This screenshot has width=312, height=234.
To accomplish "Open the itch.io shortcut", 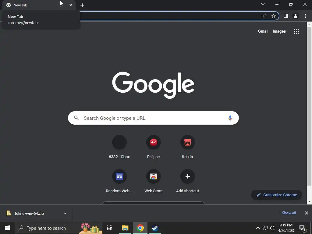I will 187,147.
